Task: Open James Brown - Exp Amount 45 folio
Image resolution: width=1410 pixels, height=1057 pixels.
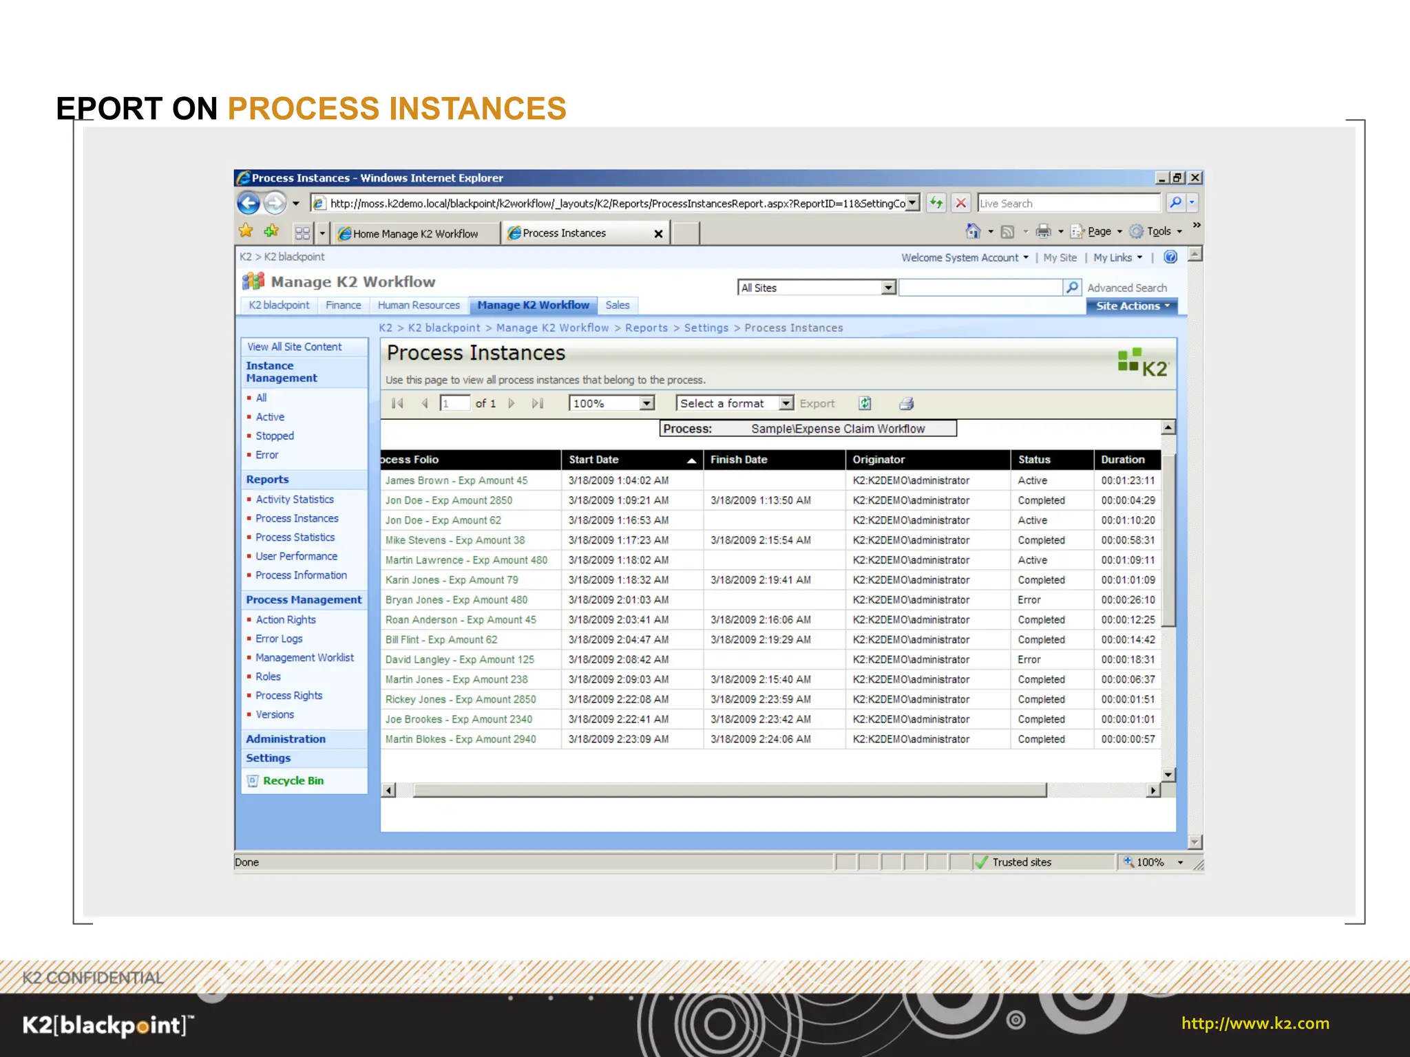Action: (456, 480)
